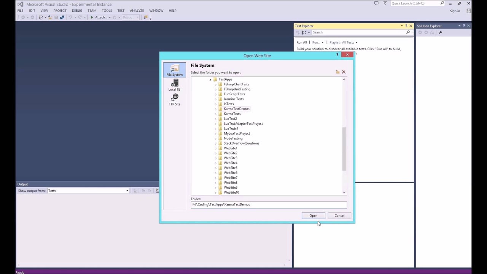Click the New Project toolbar icon
The height and width of the screenshot is (274, 487).
[41, 17]
